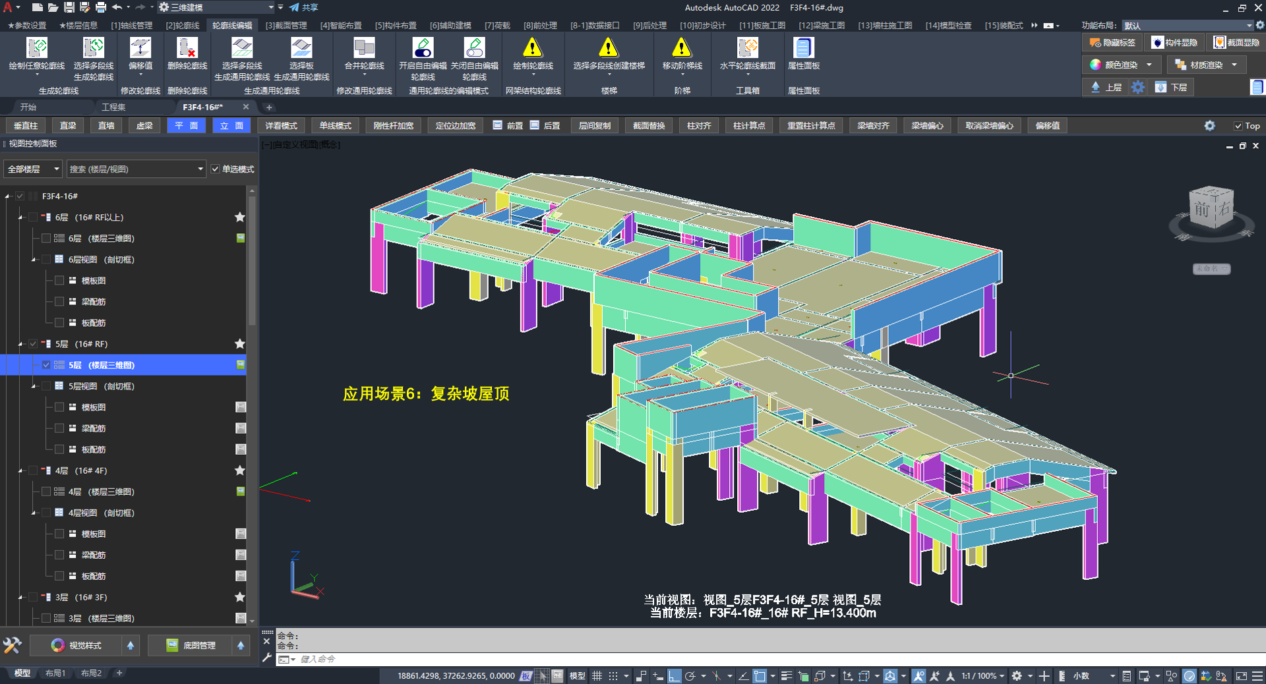Switch to the [3]截面管理 ribbon tab

(x=286, y=26)
